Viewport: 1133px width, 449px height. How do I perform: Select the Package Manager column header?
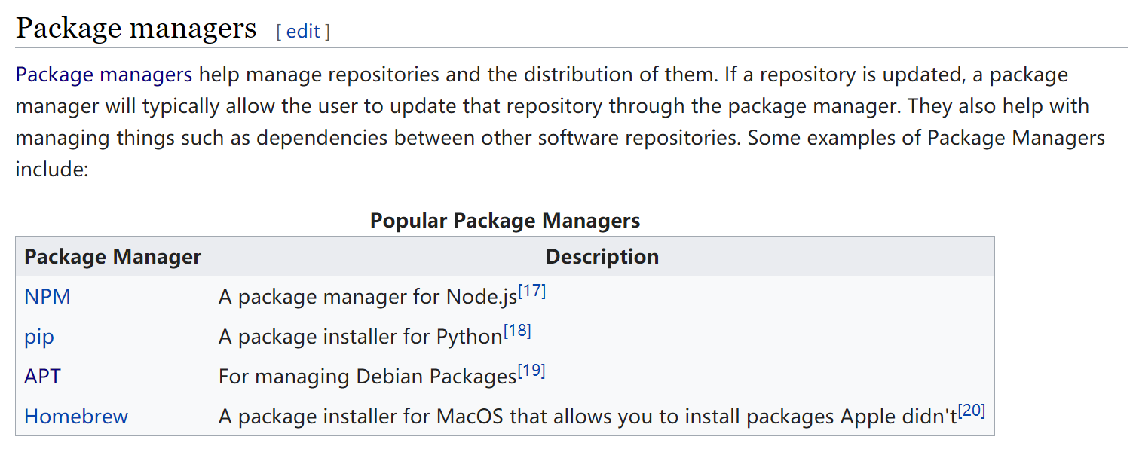(x=112, y=256)
